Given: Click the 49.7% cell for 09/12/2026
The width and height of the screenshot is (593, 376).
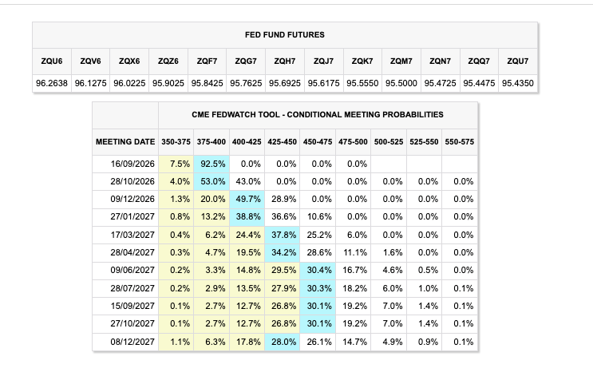Looking at the screenshot, I should coord(247,200).
